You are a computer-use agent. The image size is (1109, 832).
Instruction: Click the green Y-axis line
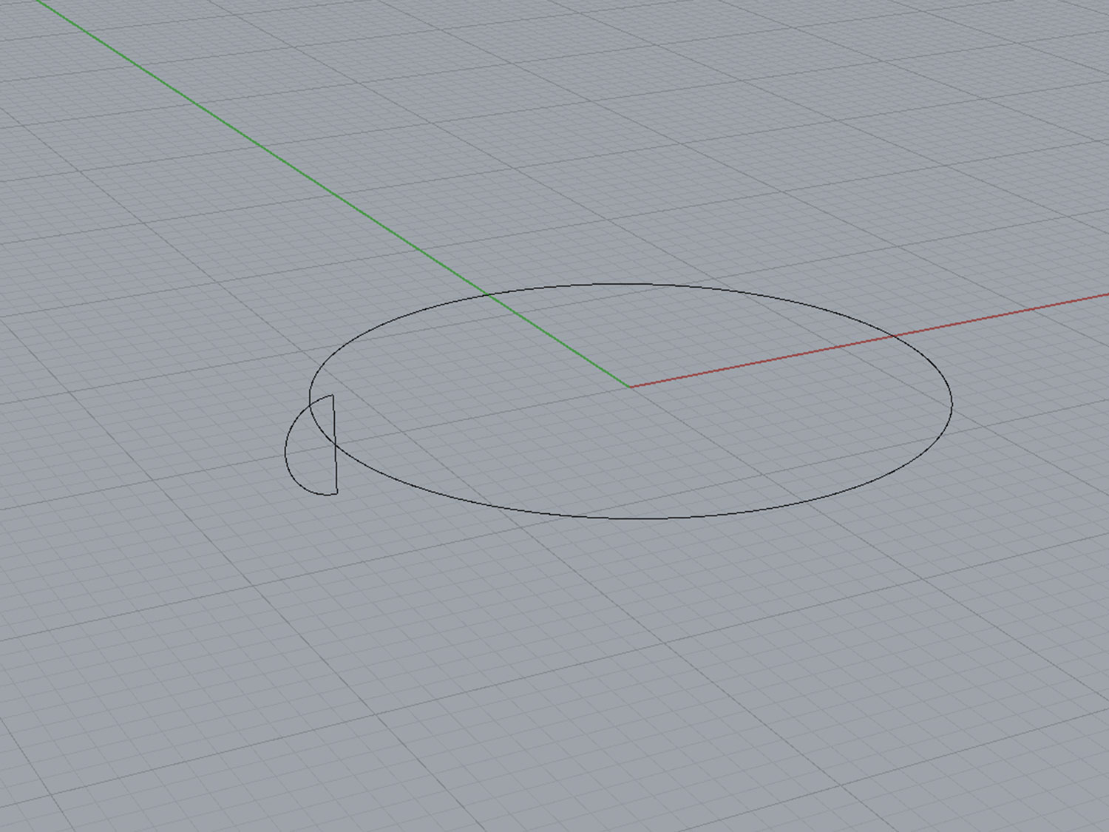click(x=333, y=192)
